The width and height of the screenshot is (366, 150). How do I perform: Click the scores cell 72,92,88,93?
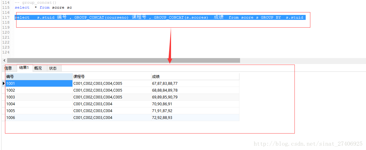tap(195, 118)
